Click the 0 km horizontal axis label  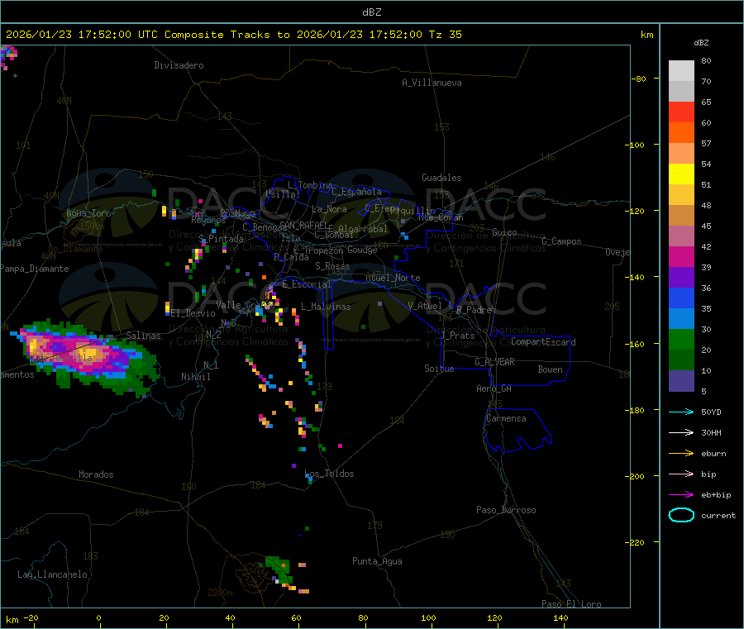coord(98,617)
